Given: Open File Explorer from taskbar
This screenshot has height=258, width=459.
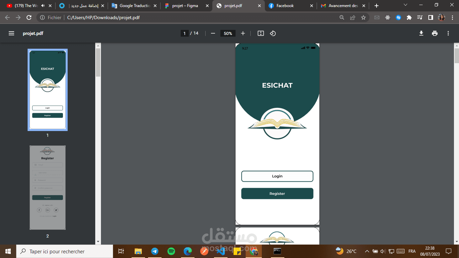Looking at the screenshot, I should [138, 251].
